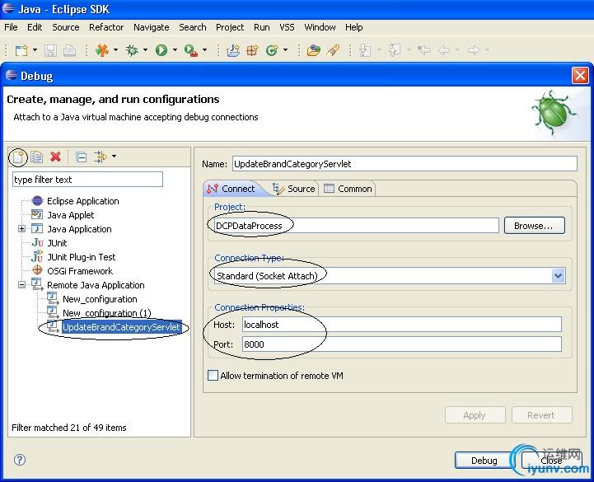Click the Host input field
Viewport: 594px width, 482px height.
[x=401, y=325]
